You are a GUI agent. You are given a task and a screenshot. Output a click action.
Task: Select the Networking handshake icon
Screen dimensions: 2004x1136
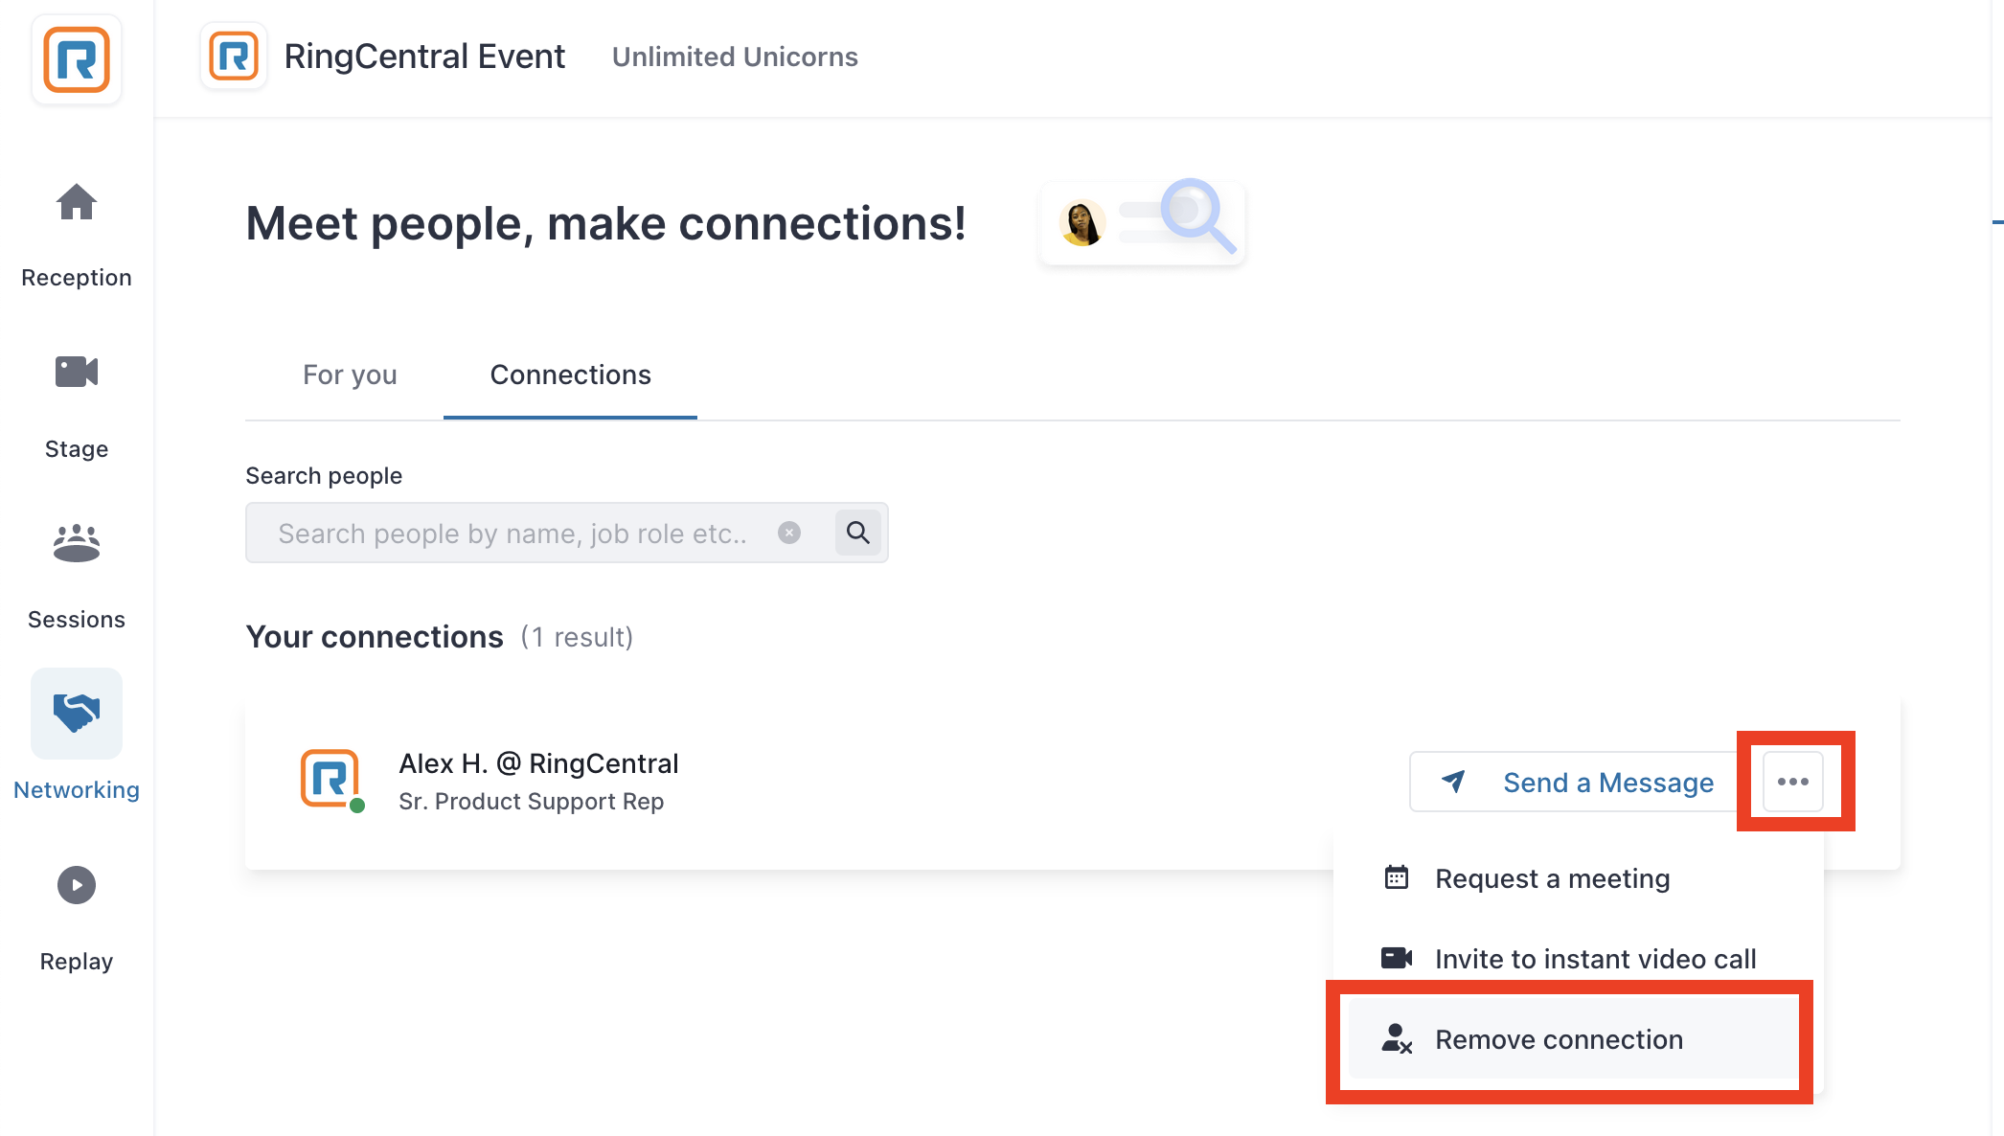pyautogui.click(x=77, y=714)
